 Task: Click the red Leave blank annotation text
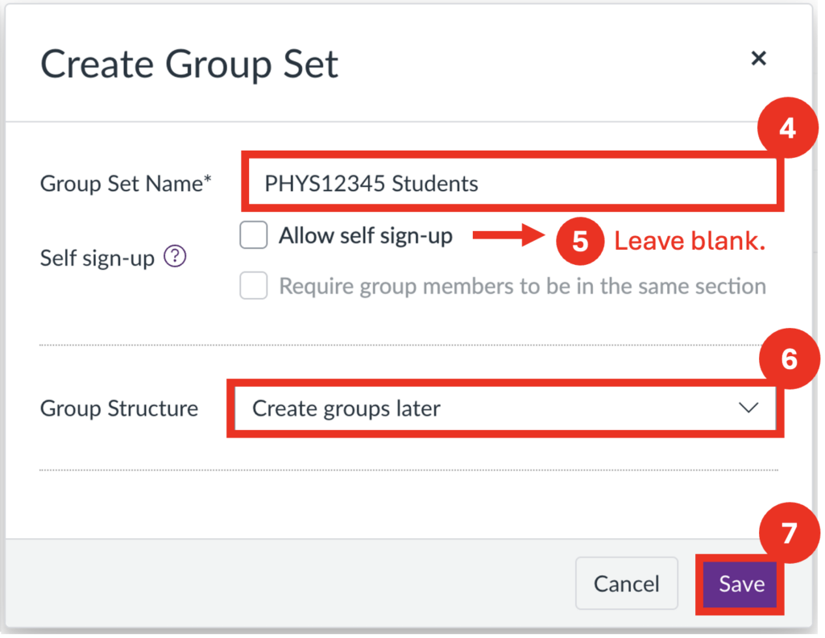tap(690, 241)
